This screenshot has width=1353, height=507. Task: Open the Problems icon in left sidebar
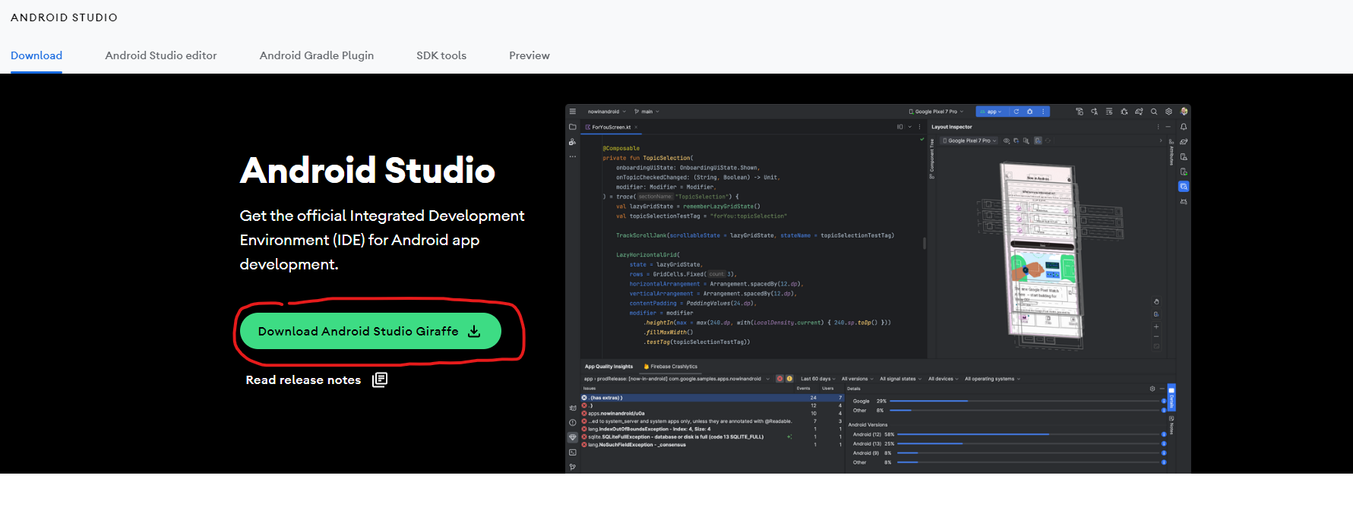[x=573, y=423]
